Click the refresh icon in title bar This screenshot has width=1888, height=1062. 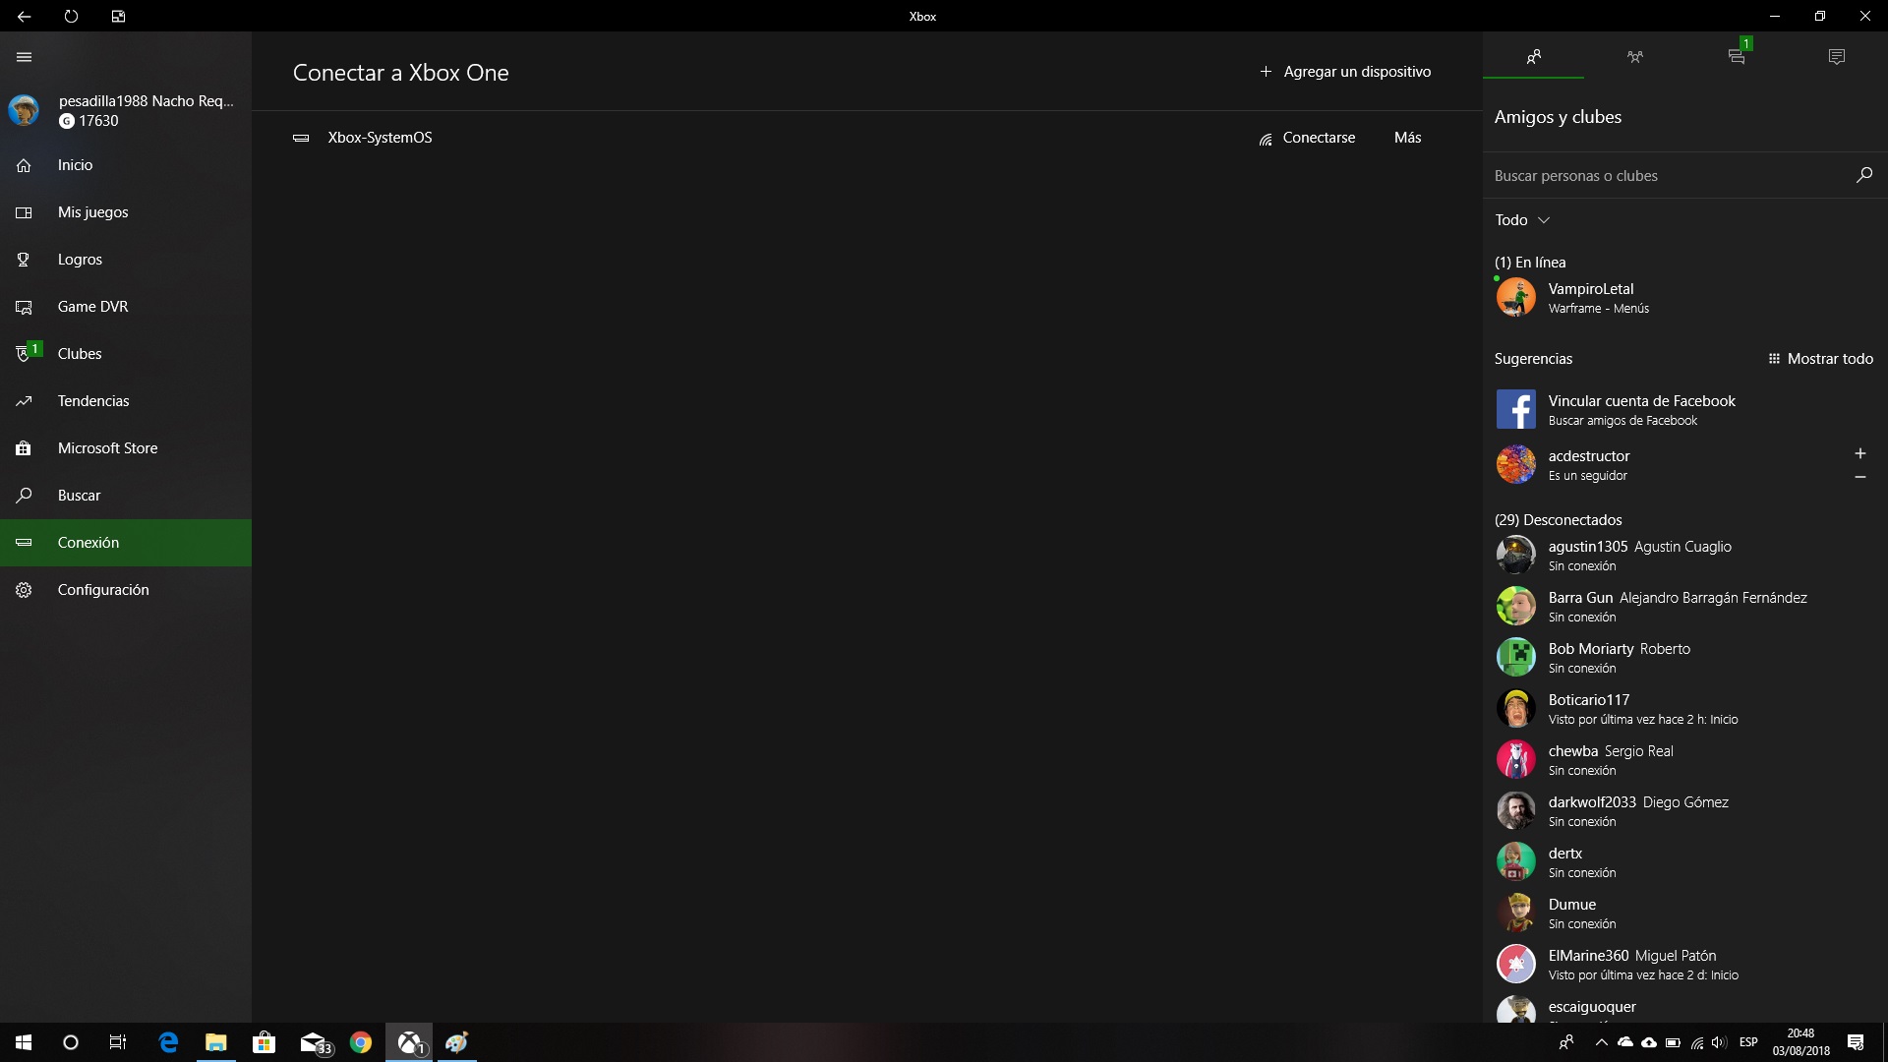[x=71, y=16]
